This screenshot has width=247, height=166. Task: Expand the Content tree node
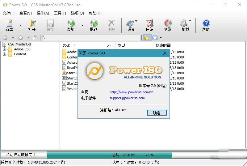(5, 54)
